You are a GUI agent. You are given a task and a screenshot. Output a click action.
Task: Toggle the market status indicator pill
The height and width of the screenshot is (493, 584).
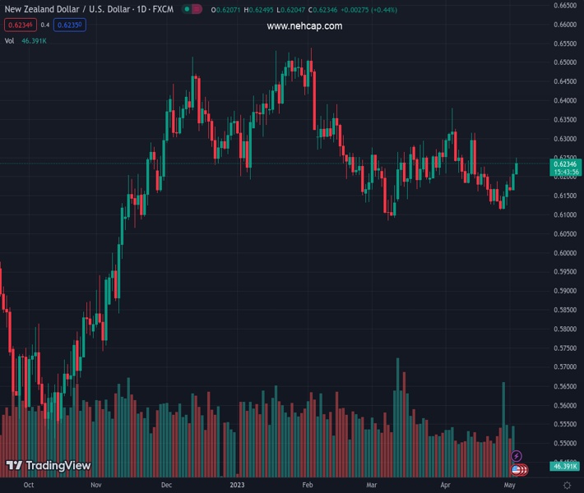[192, 9]
